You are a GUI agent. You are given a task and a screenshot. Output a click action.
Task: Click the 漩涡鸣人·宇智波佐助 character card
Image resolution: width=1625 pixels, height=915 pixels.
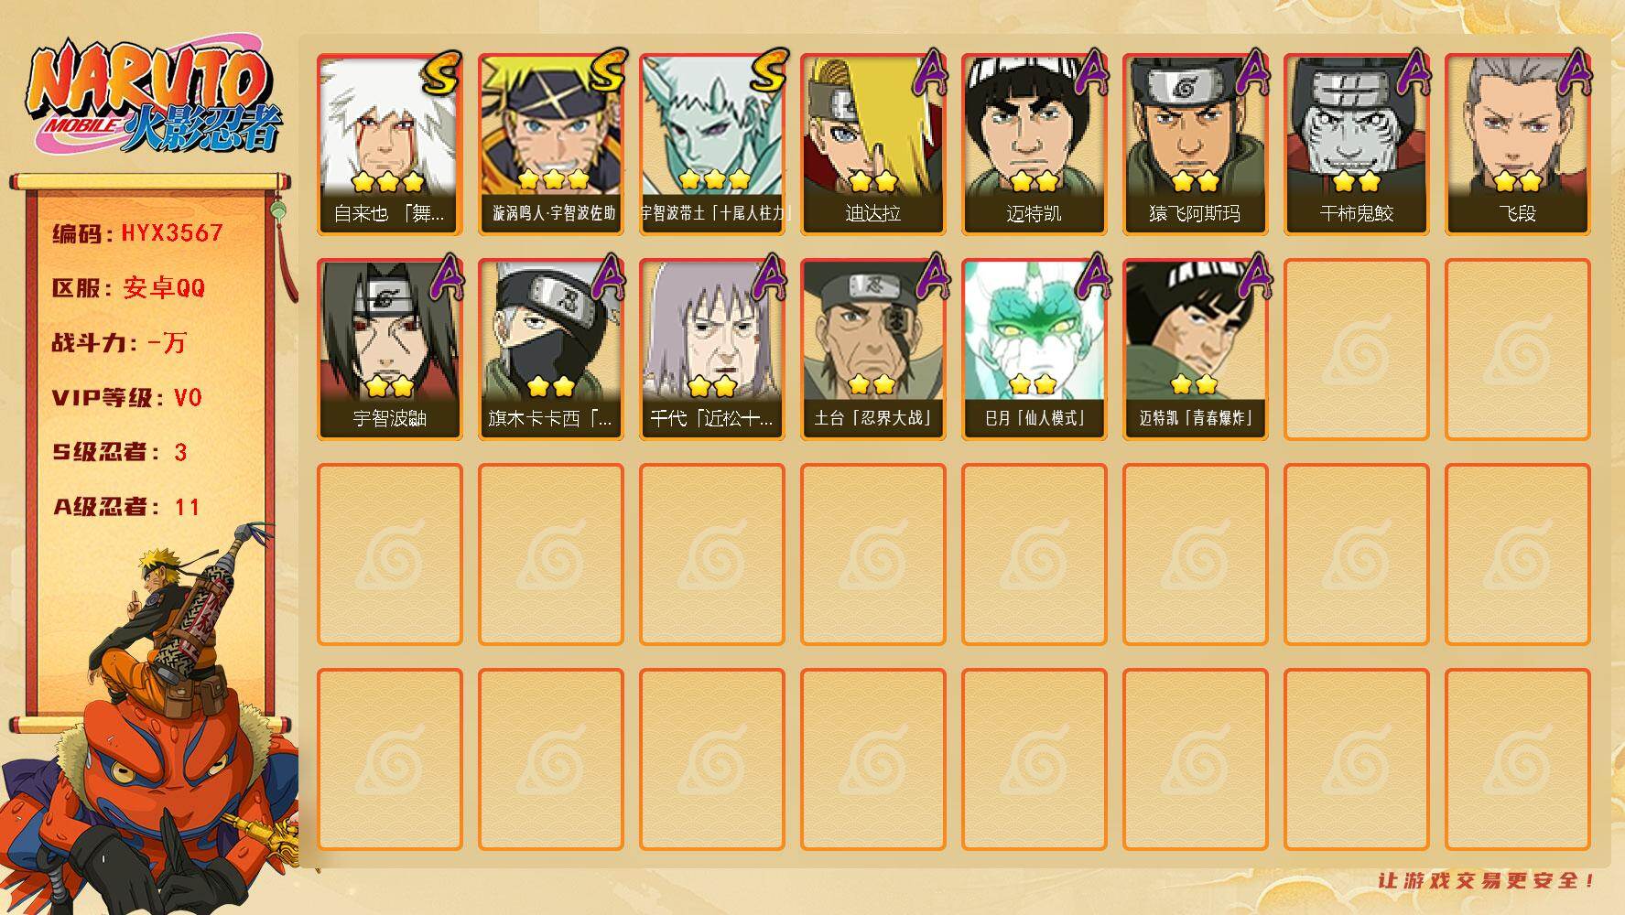click(551, 145)
